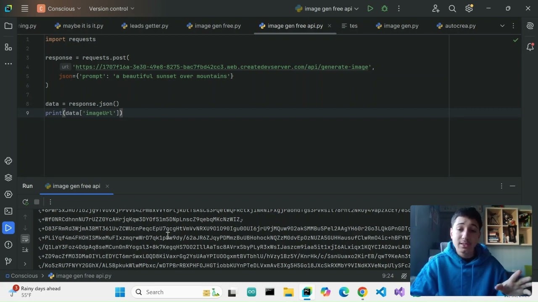Click the taskbar Search box
This screenshot has width=538, height=302.
(x=177, y=292)
